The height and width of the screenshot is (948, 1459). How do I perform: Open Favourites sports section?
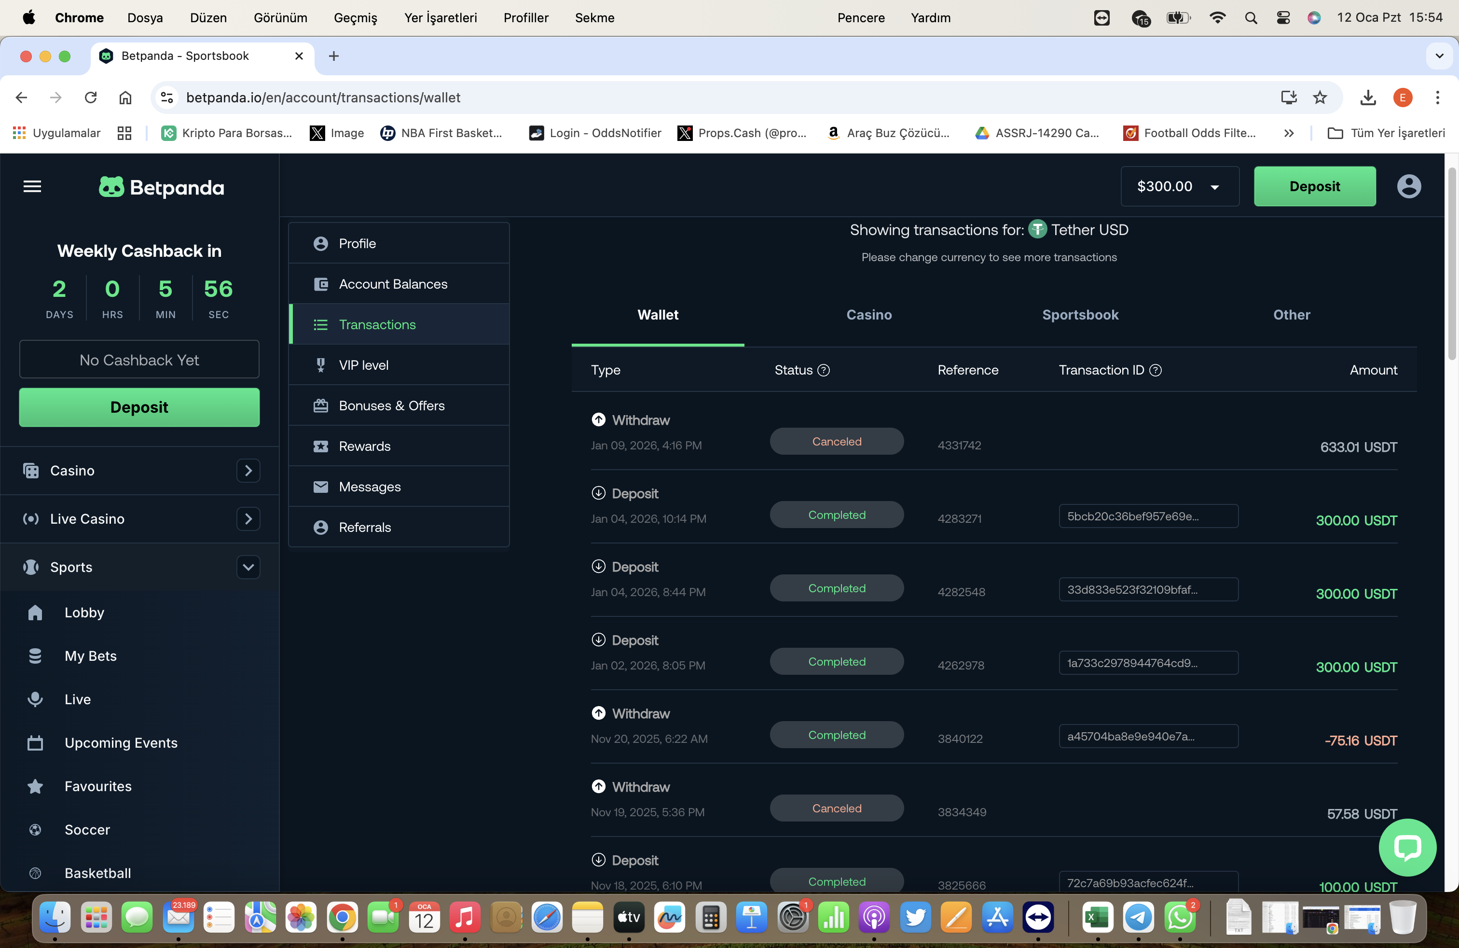[x=97, y=787]
